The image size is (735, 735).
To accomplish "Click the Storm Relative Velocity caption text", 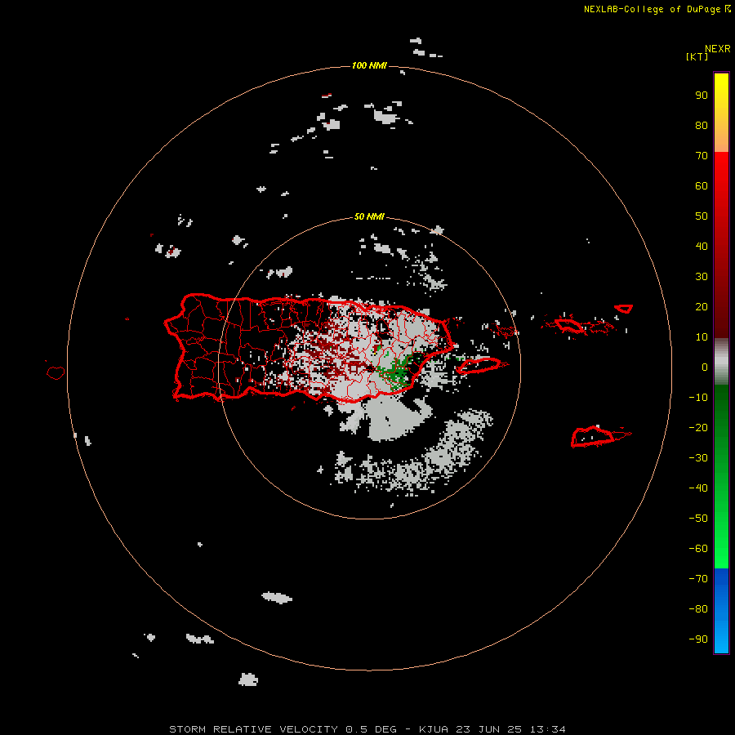I will tap(367, 729).
